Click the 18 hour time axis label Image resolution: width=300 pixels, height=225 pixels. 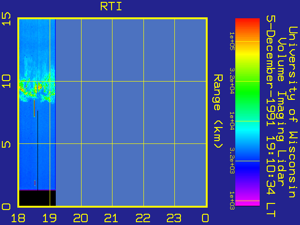[18, 218]
